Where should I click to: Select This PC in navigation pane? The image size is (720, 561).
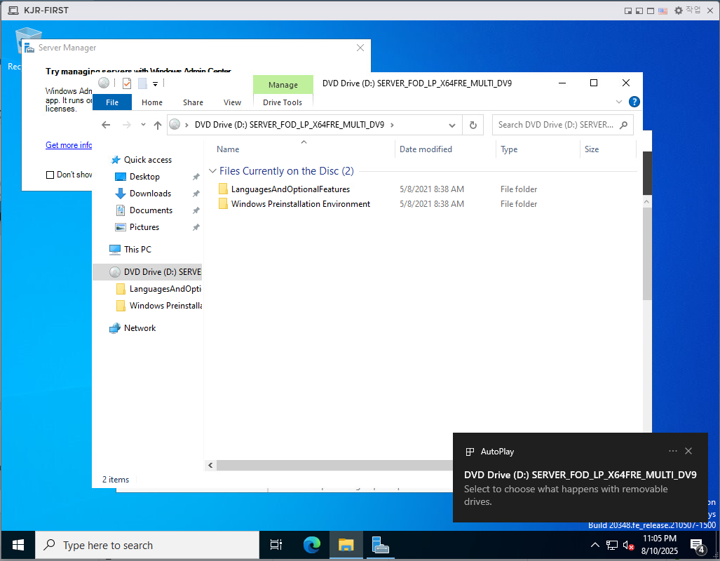(137, 250)
